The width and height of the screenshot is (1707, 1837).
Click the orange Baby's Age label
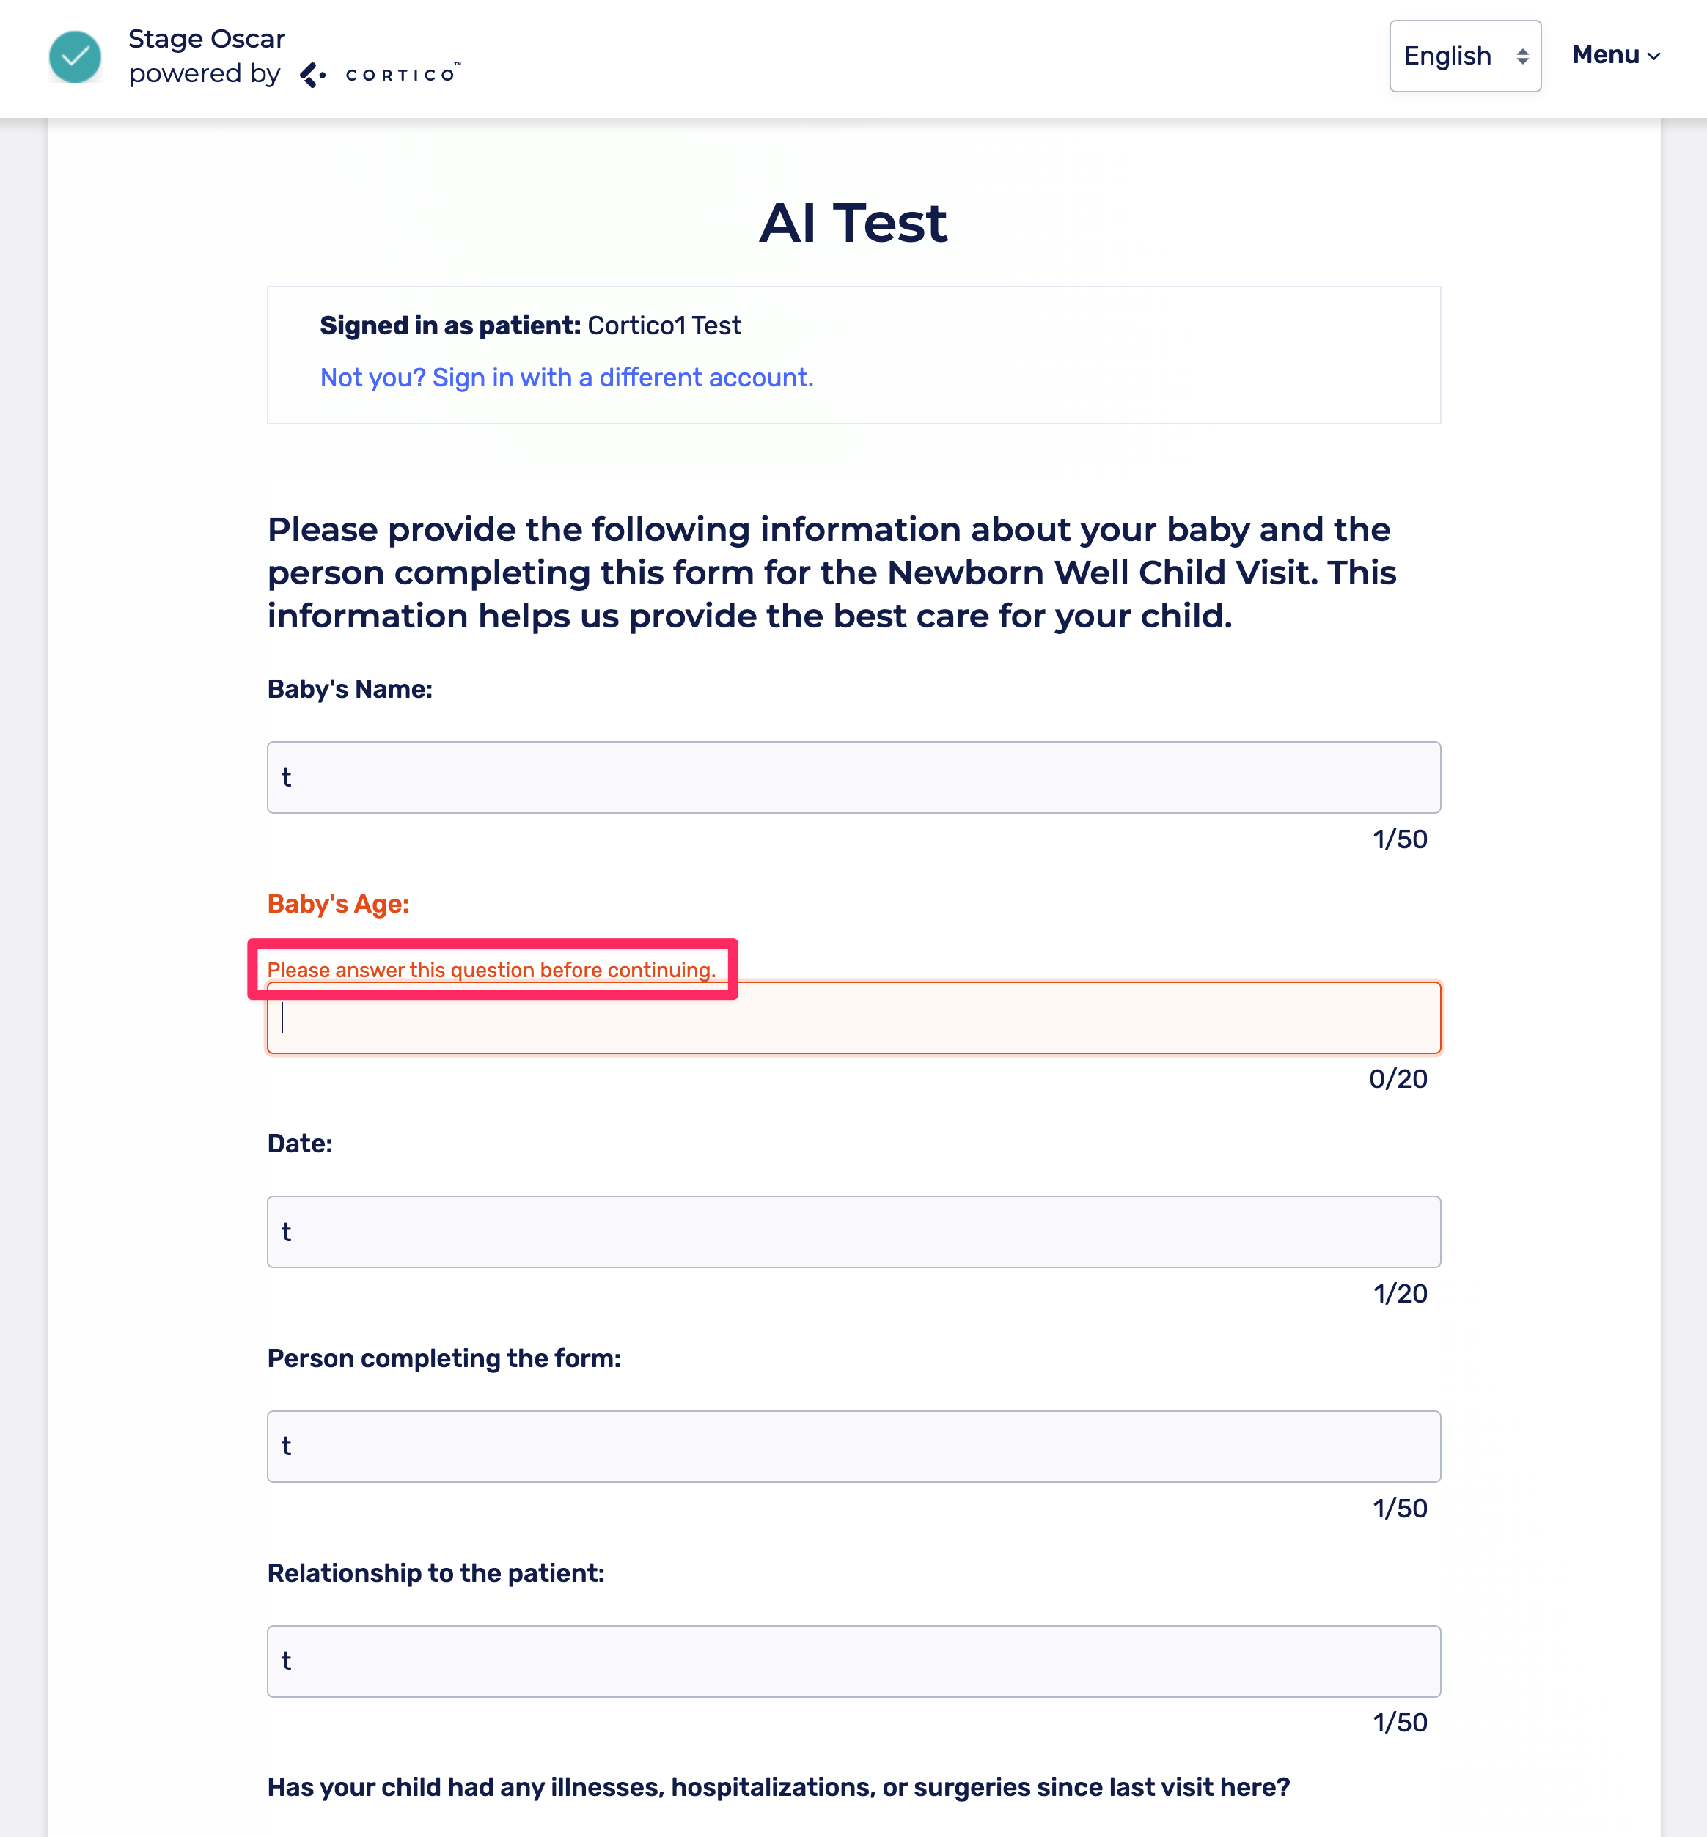(x=338, y=903)
